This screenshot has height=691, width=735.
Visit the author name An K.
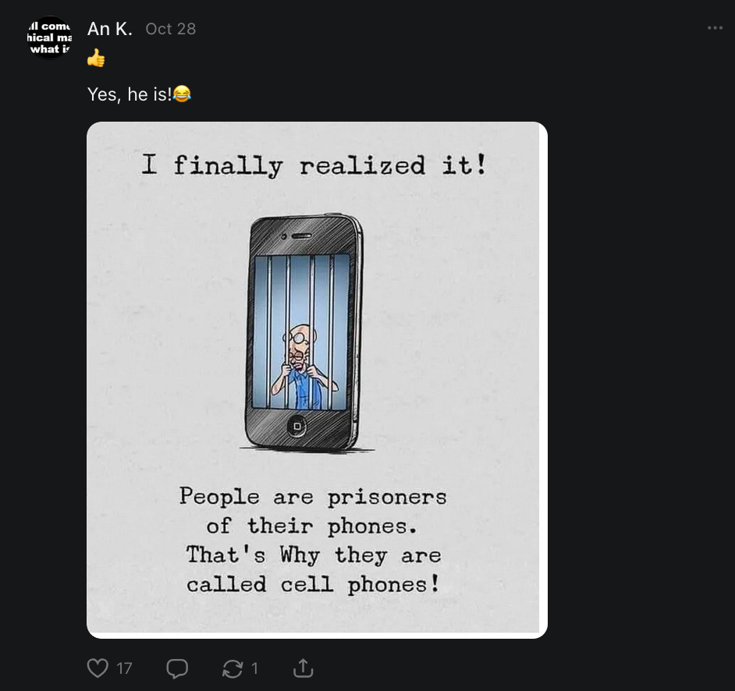tap(110, 29)
